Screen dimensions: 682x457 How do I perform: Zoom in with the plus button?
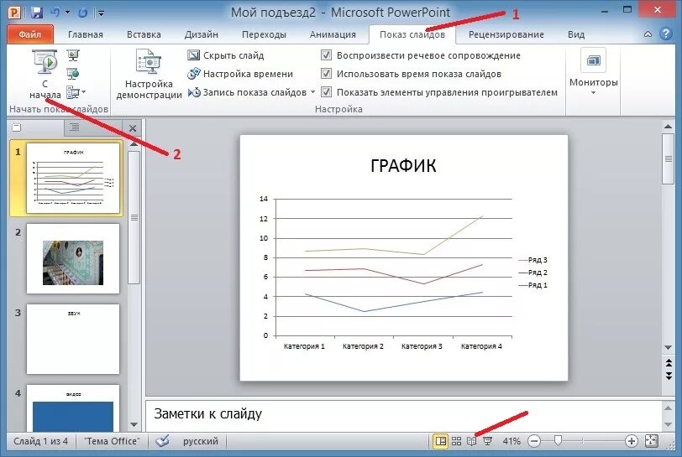click(631, 441)
